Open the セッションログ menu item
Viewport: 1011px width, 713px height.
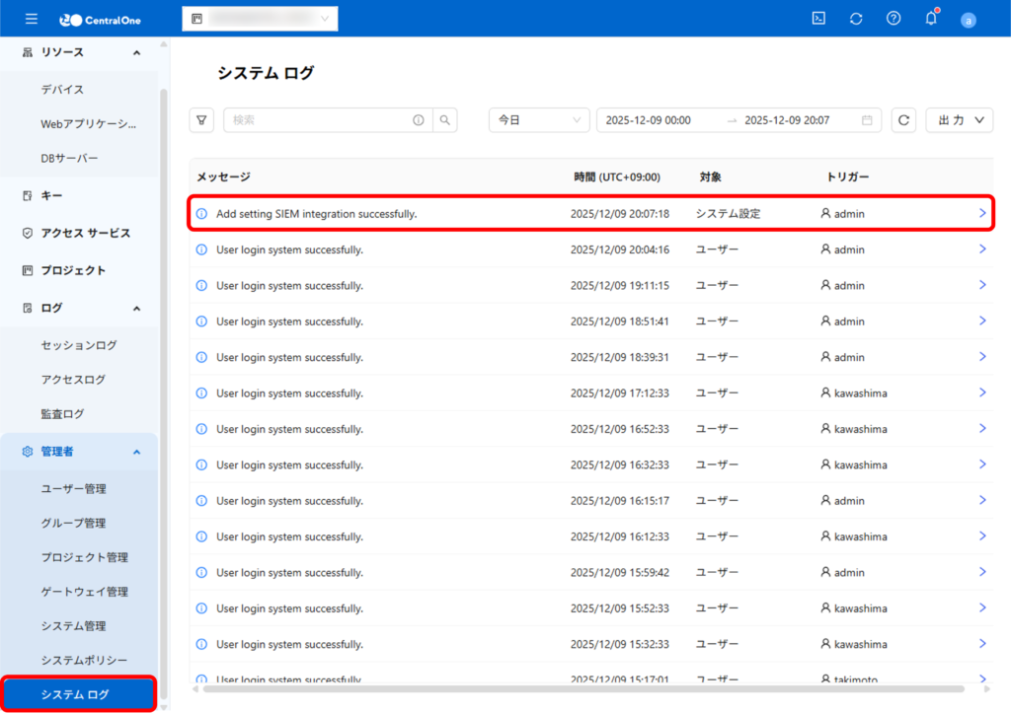click(79, 345)
